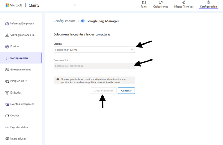Viewport: 223px width, 145px height.
Task: Go to Equipo in the sidebar
Action: coord(21,46)
